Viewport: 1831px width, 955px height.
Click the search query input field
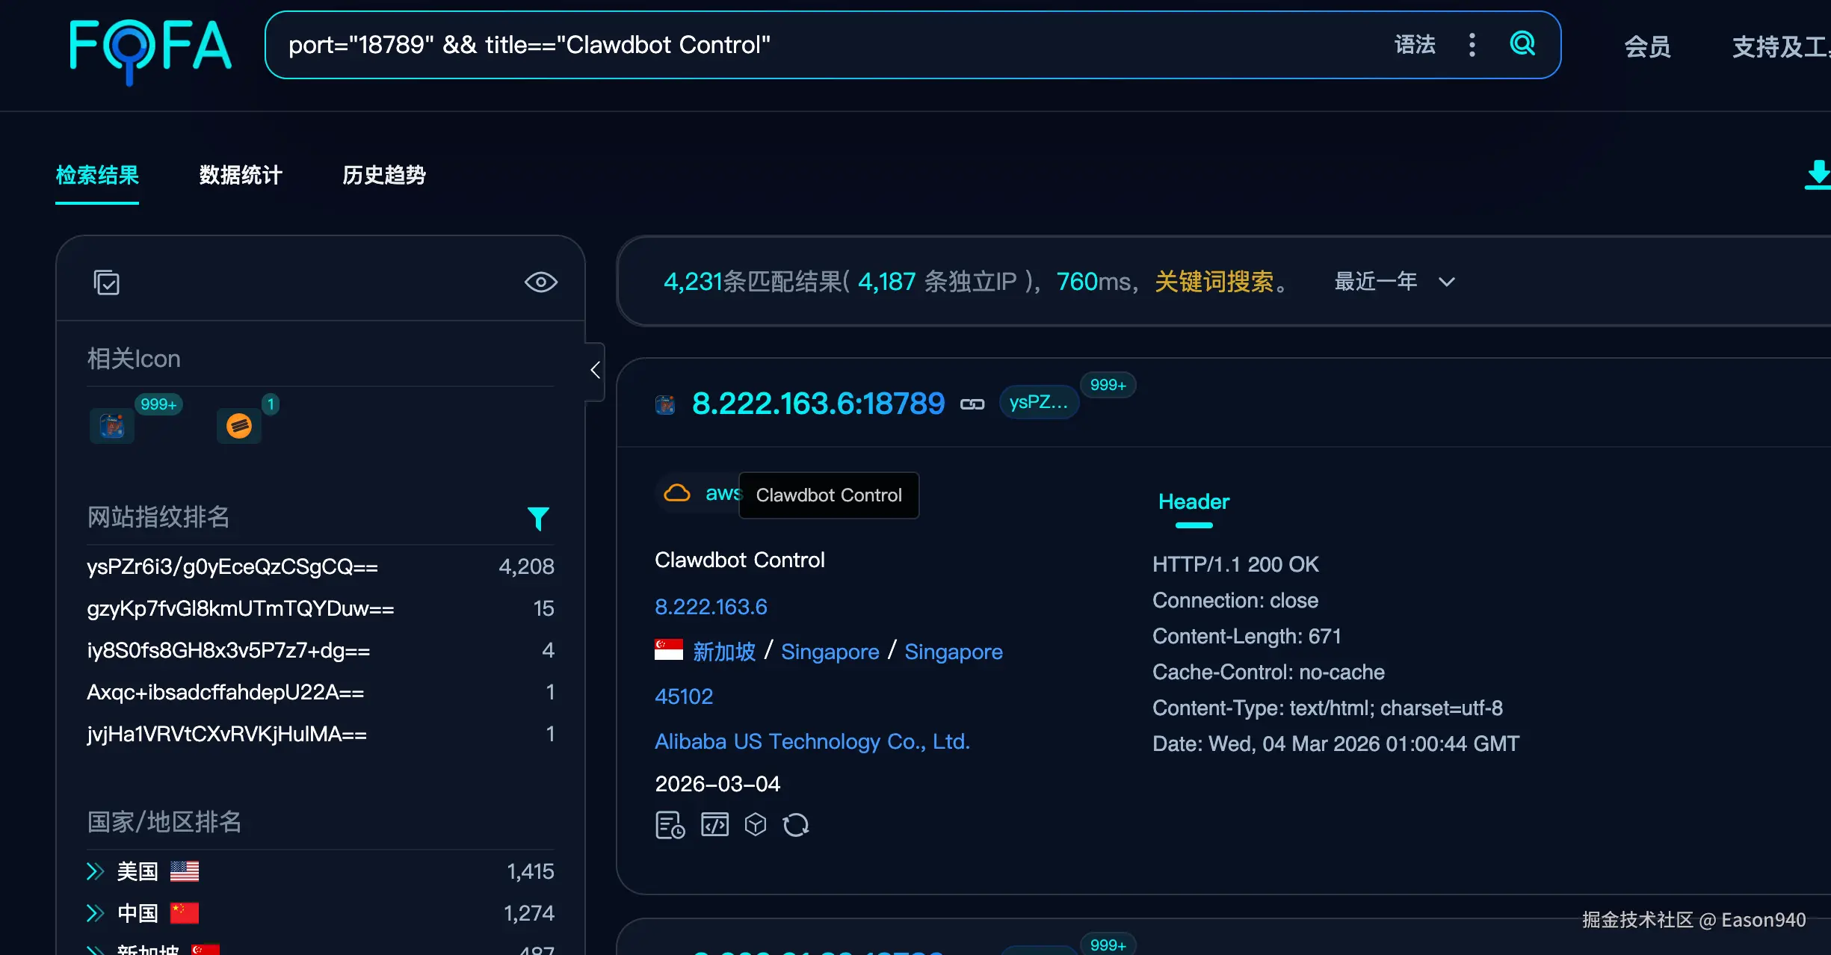tap(822, 45)
